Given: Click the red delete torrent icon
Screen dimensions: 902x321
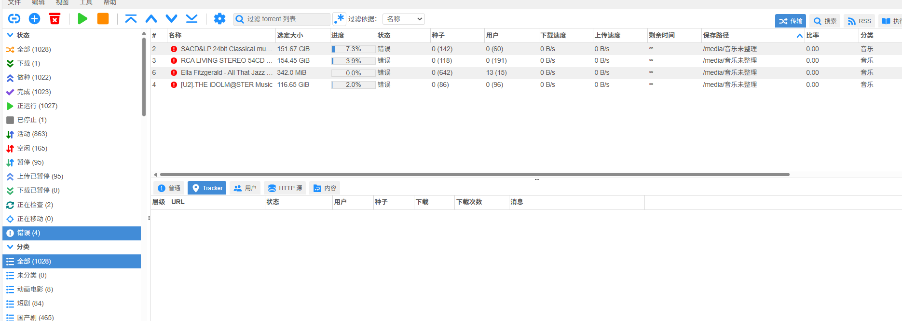Looking at the screenshot, I should (x=55, y=19).
